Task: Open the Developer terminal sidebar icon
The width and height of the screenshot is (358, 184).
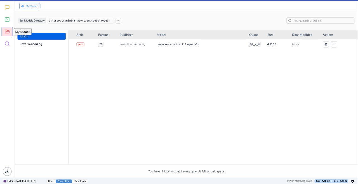Action: (7, 20)
